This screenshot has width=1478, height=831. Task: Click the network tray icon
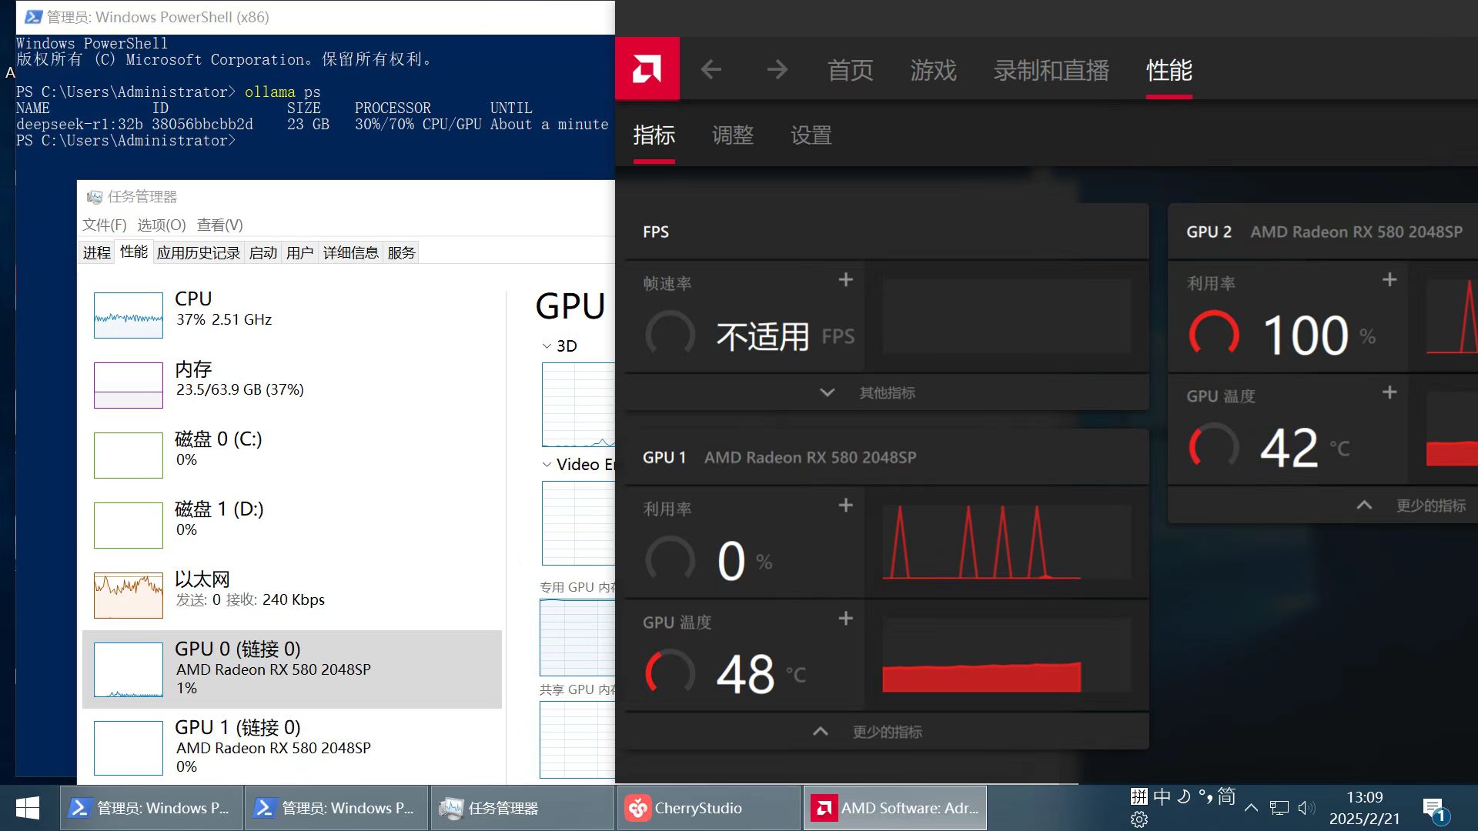[x=1279, y=808]
